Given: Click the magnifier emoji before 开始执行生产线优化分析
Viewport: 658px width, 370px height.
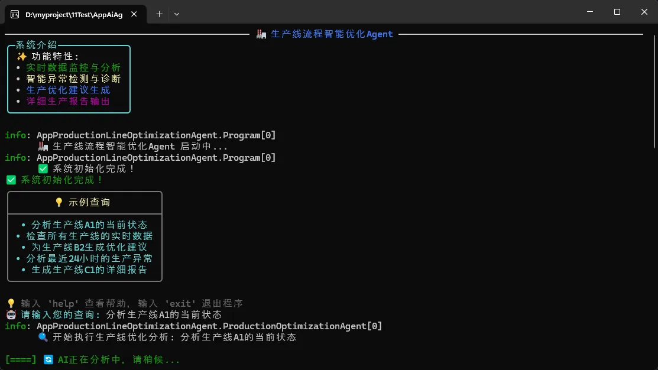Looking at the screenshot, I should click(x=43, y=337).
